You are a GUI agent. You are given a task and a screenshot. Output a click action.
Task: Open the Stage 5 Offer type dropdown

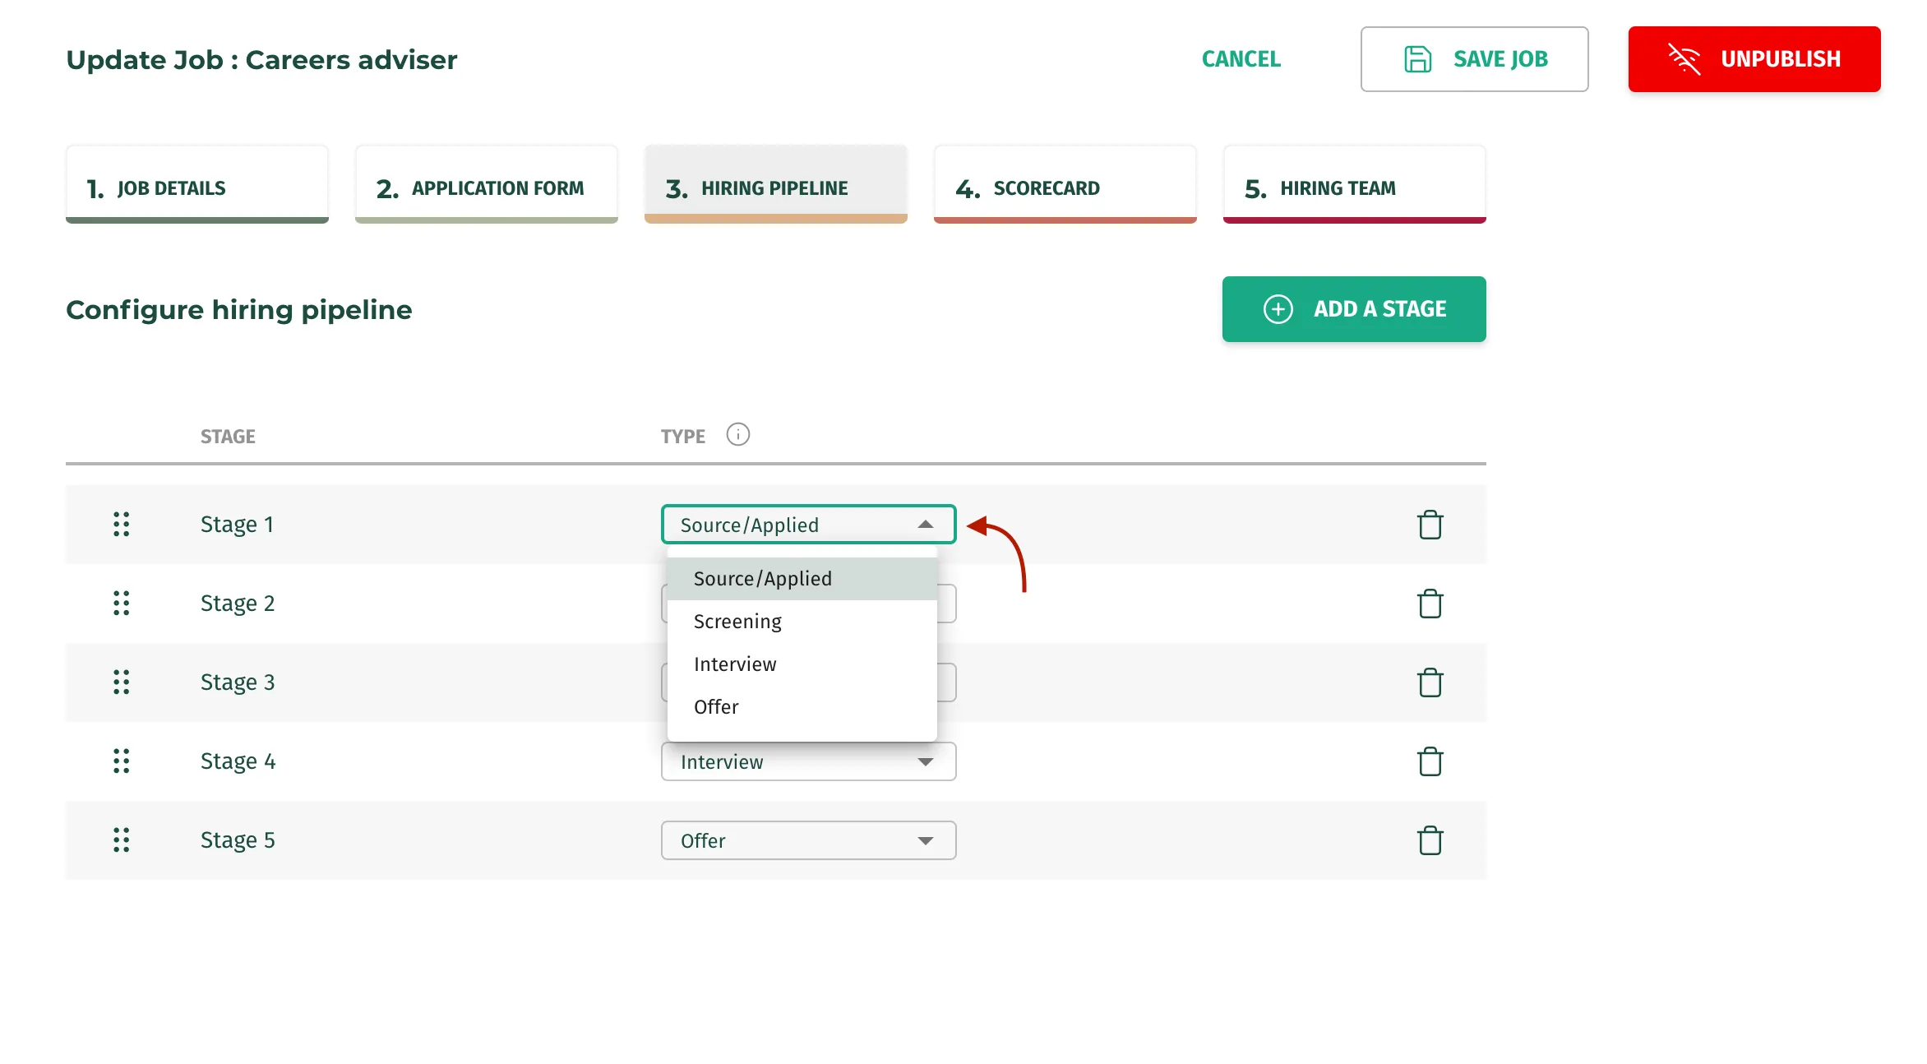point(808,840)
